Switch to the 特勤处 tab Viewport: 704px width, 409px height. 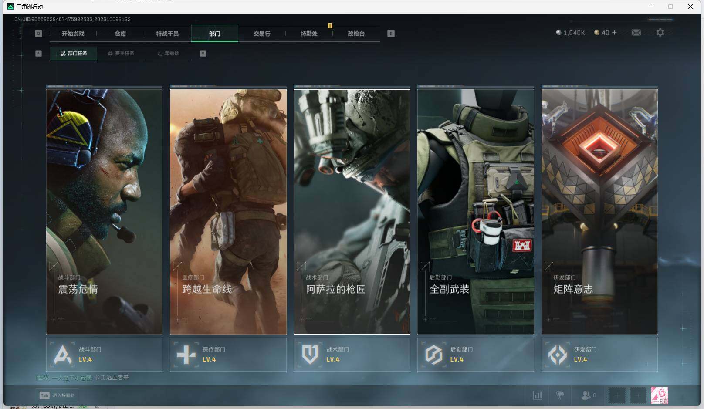(309, 34)
